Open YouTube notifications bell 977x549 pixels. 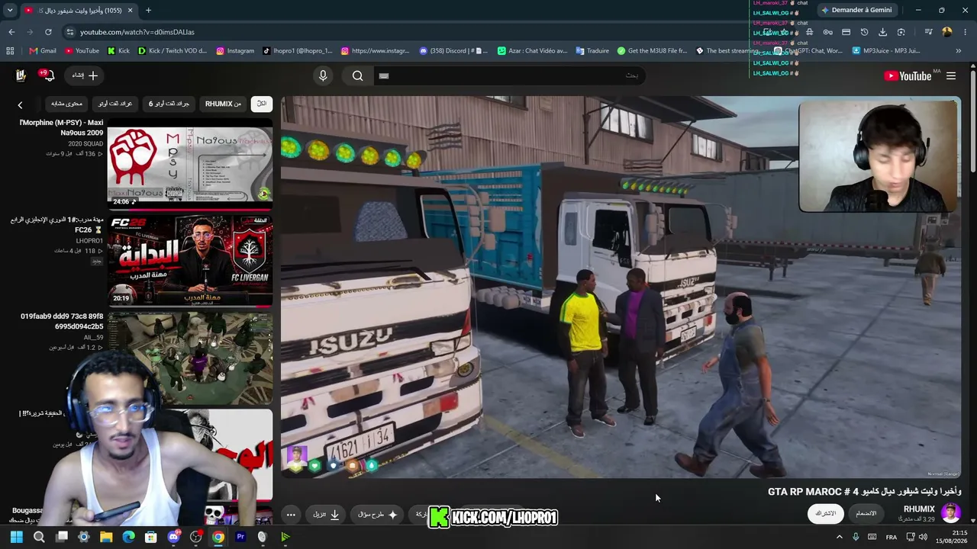48,75
